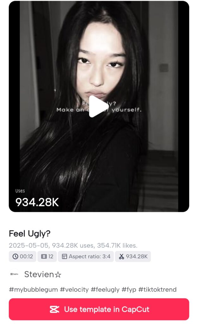Viewport: 198px width, 324px height.
Task: Click the star after Stevien's name
Action: pos(58,274)
